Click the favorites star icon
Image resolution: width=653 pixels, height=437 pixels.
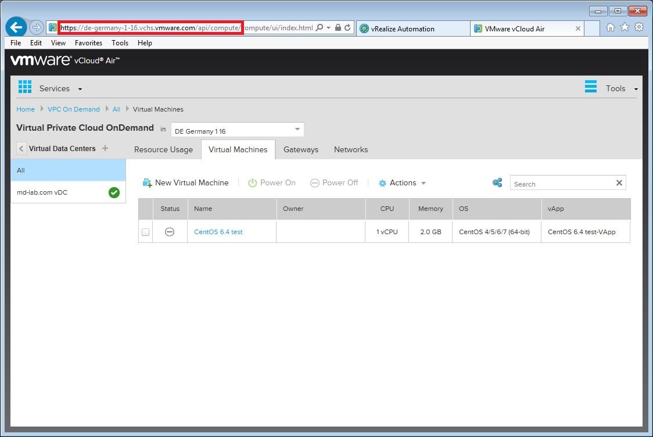click(x=625, y=27)
